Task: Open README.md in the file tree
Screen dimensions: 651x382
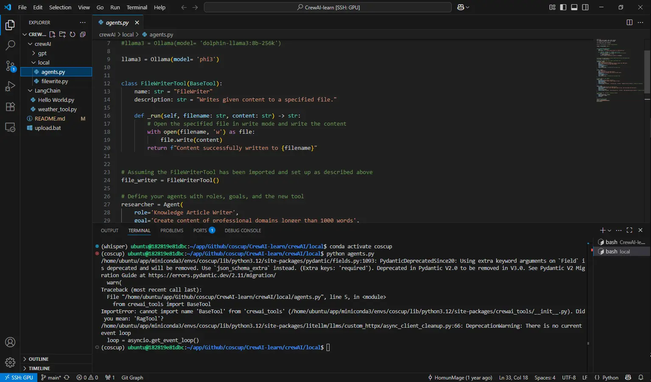Action: pos(50,118)
